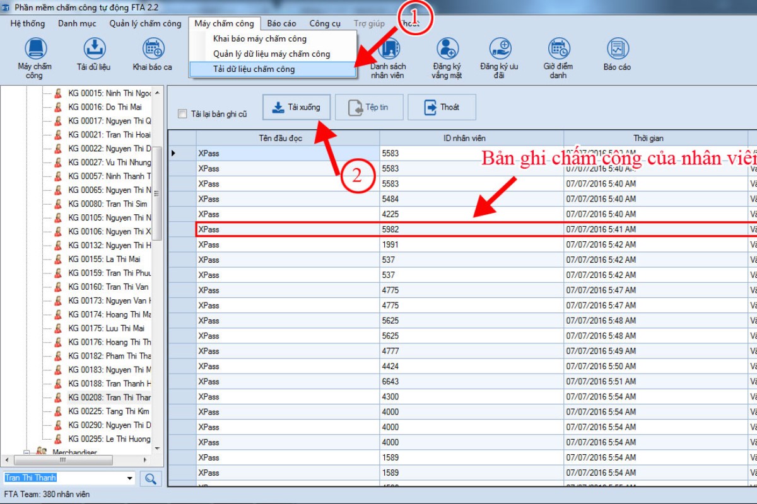Select KG 00027: Vu Thi Nhung
The height and width of the screenshot is (504, 757).
coord(109,163)
